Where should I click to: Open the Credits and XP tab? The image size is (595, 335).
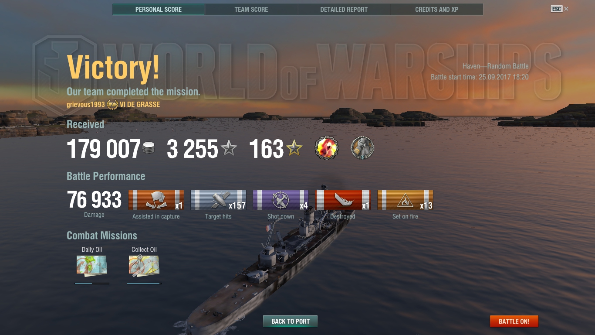(437, 9)
